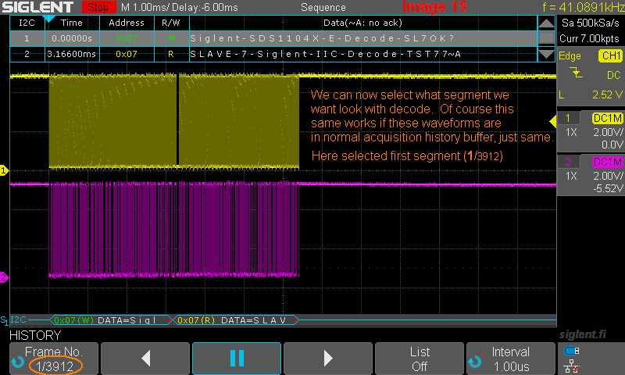Select the Frame No. 1/3912 control
This screenshot has height=375, width=625.
click(54, 359)
